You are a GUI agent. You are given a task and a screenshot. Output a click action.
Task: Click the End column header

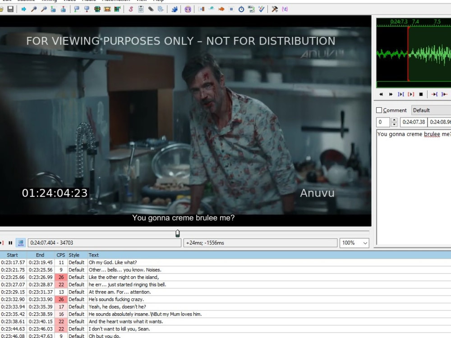tap(40, 255)
